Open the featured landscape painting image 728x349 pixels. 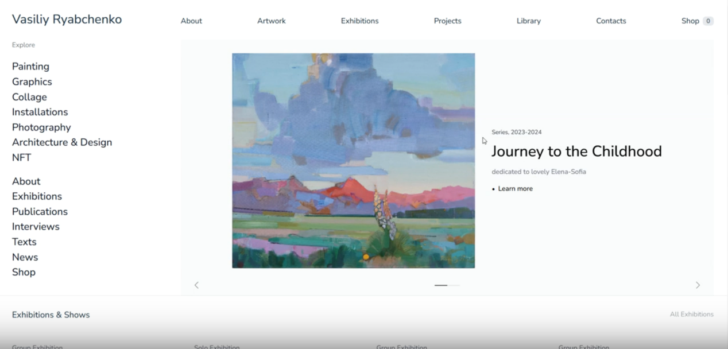click(x=353, y=161)
